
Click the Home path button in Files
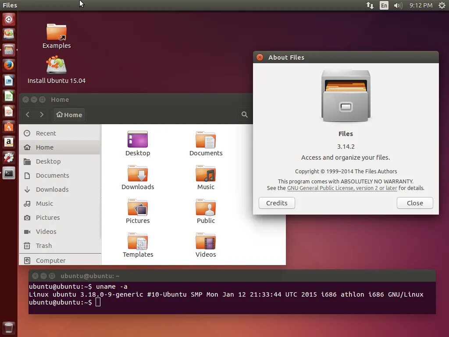pos(69,115)
